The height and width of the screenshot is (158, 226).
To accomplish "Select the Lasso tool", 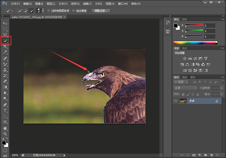I will pyautogui.click(x=5, y=35).
